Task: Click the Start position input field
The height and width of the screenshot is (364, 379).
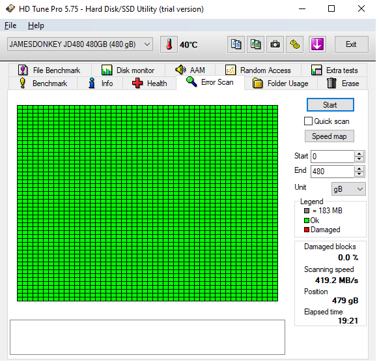Action: (333, 157)
